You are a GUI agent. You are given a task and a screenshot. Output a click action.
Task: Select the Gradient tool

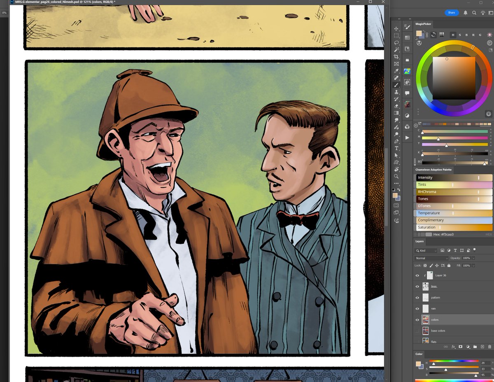pyautogui.click(x=396, y=113)
